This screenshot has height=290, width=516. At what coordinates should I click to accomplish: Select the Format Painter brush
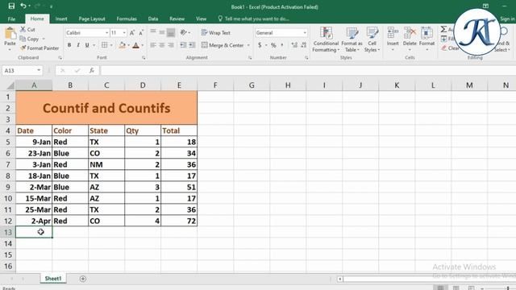tap(23, 48)
